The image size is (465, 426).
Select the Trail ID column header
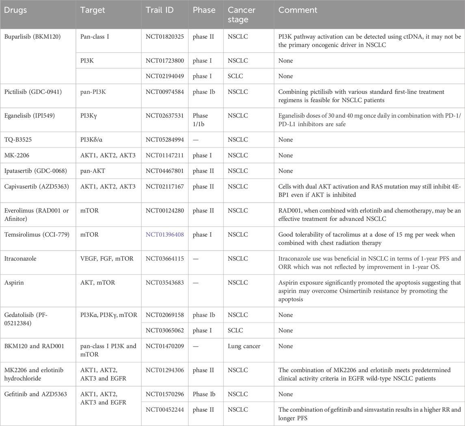(160, 10)
